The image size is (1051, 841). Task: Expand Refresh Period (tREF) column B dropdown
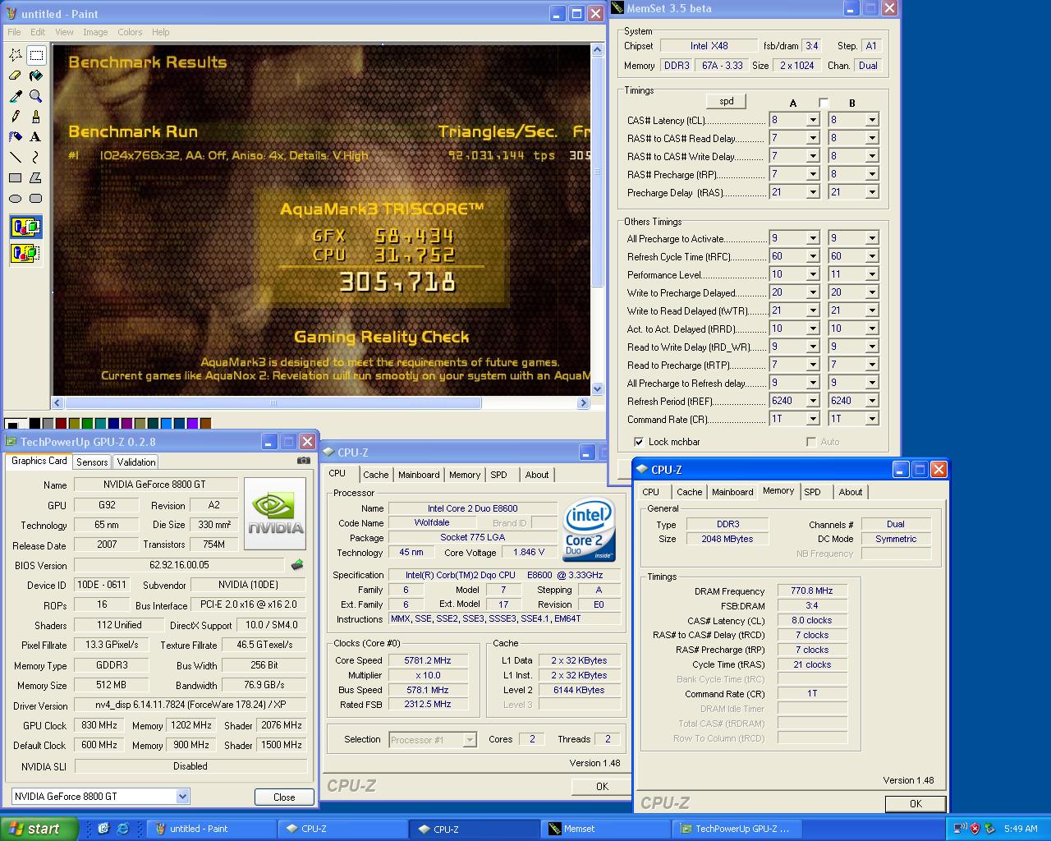pyautogui.click(x=872, y=401)
